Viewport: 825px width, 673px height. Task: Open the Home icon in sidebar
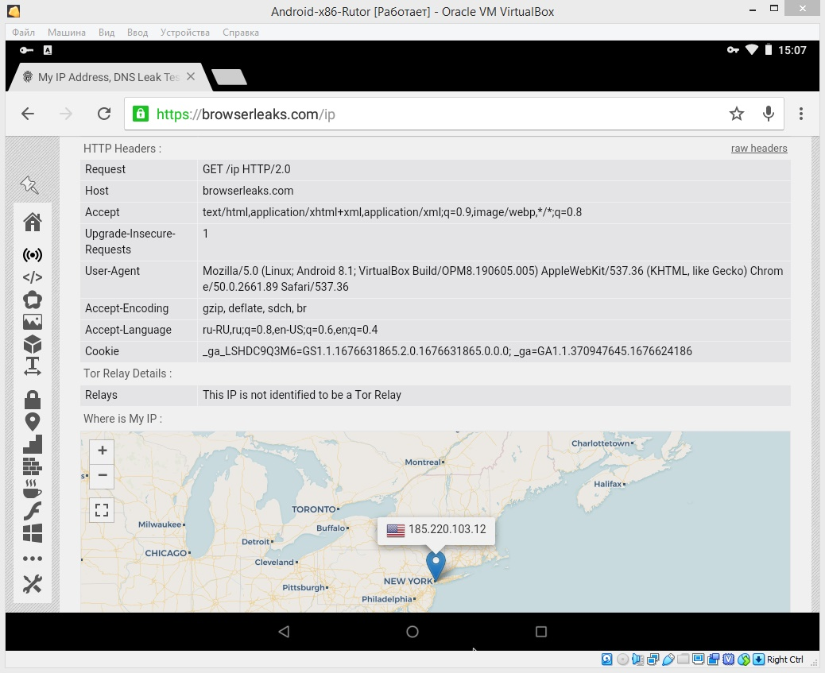tap(32, 222)
